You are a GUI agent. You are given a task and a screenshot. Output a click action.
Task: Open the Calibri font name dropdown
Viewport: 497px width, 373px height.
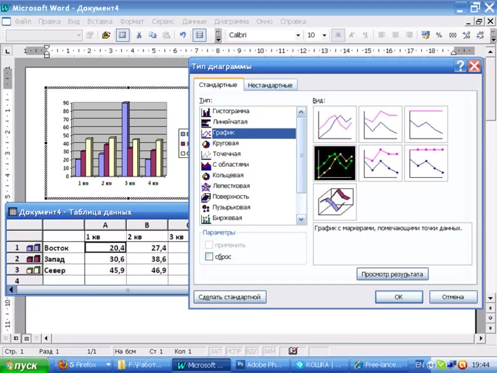pos(298,35)
